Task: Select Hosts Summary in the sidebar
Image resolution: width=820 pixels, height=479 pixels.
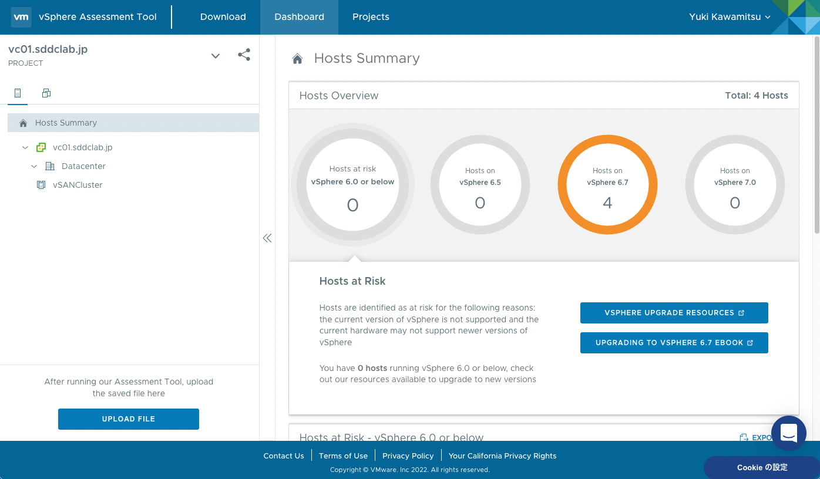Action: pyautogui.click(x=133, y=123)
